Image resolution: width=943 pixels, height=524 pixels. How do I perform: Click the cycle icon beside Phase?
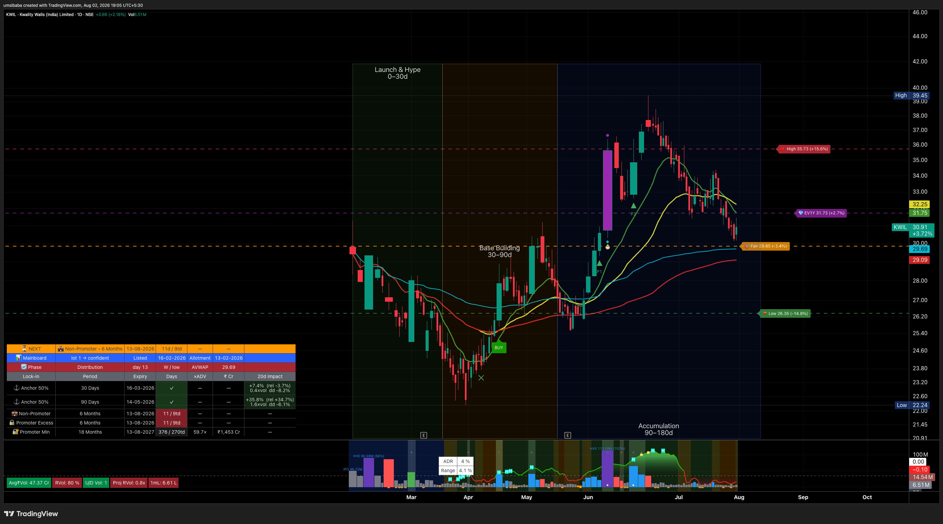point(24,367)
